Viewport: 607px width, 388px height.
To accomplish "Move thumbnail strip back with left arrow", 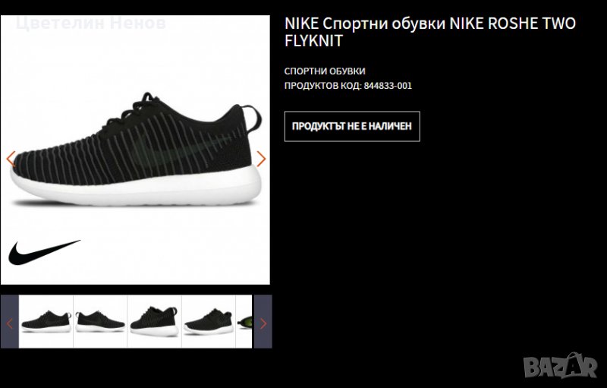I will [x=10, y=322].
